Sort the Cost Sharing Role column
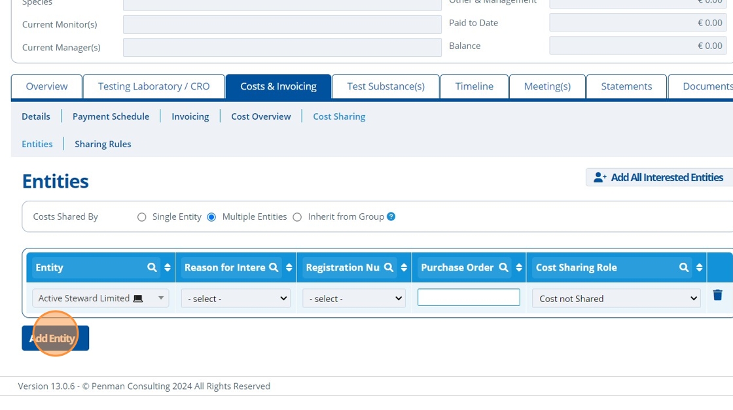 click(x=700, y=267)
